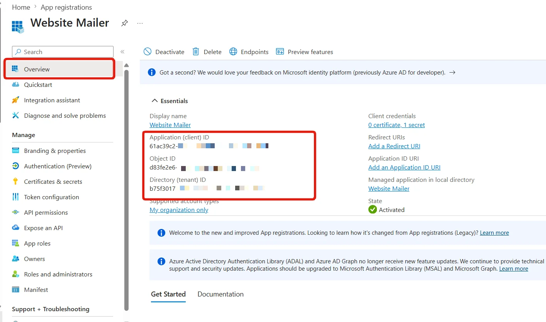Click Add a Redirect URI link

(x=394, y=146)
